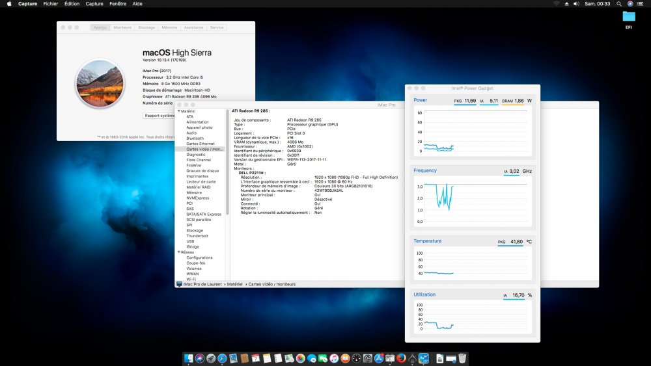Screen dimensions: 651x366
Task: Open the Aide menu
Action: [x=137, y=4]
